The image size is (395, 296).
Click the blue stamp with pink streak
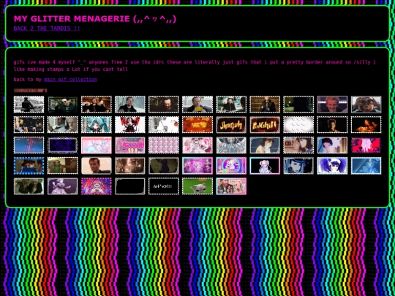[x=29, y=145]
